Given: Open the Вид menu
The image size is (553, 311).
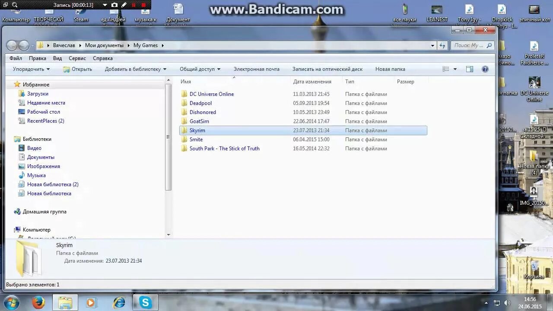Looking at the screenshot, I should pos(57,58).
